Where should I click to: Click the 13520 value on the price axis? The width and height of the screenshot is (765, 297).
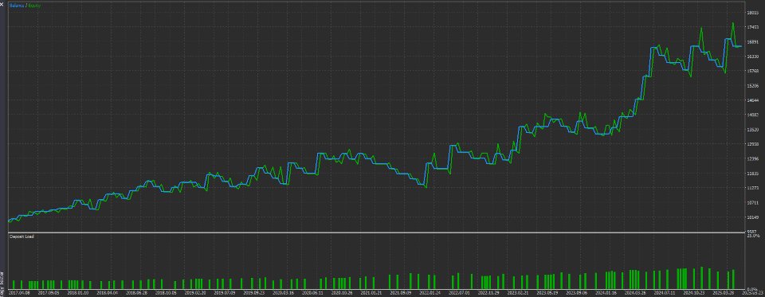753,130
